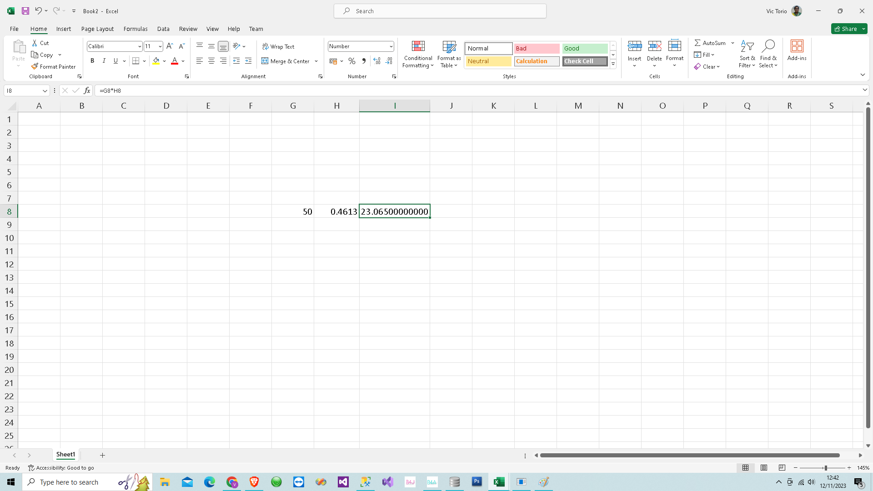
Task: Switch to Page Layout view in status bar
Action: pyautogui.click(x=764, y=468)
